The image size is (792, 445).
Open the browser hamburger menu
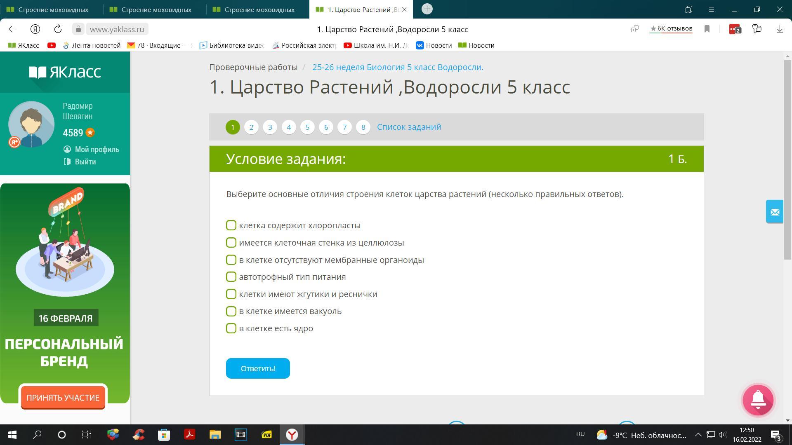pos(711,9)
